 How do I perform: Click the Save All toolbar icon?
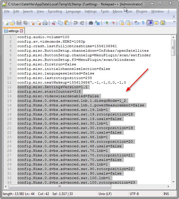tap(25, 23)
